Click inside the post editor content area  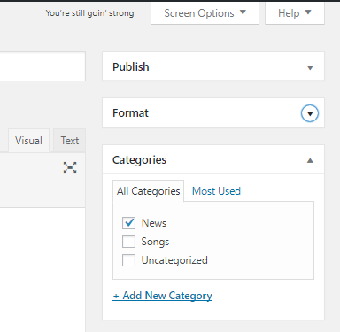pyautogui.click(x=42, y=270)
